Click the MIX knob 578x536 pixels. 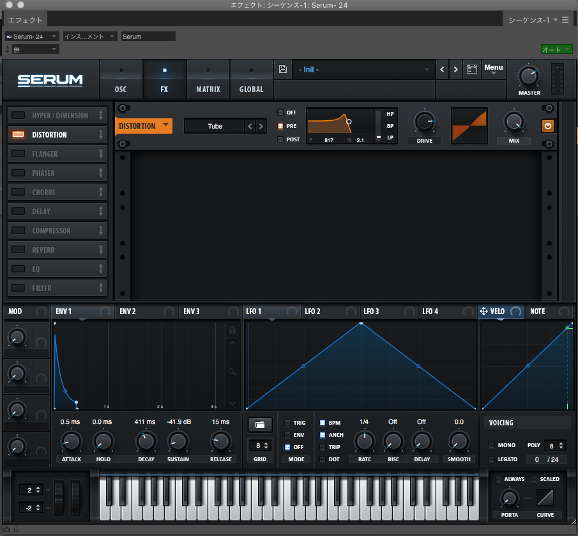click(x=514, y=122)
